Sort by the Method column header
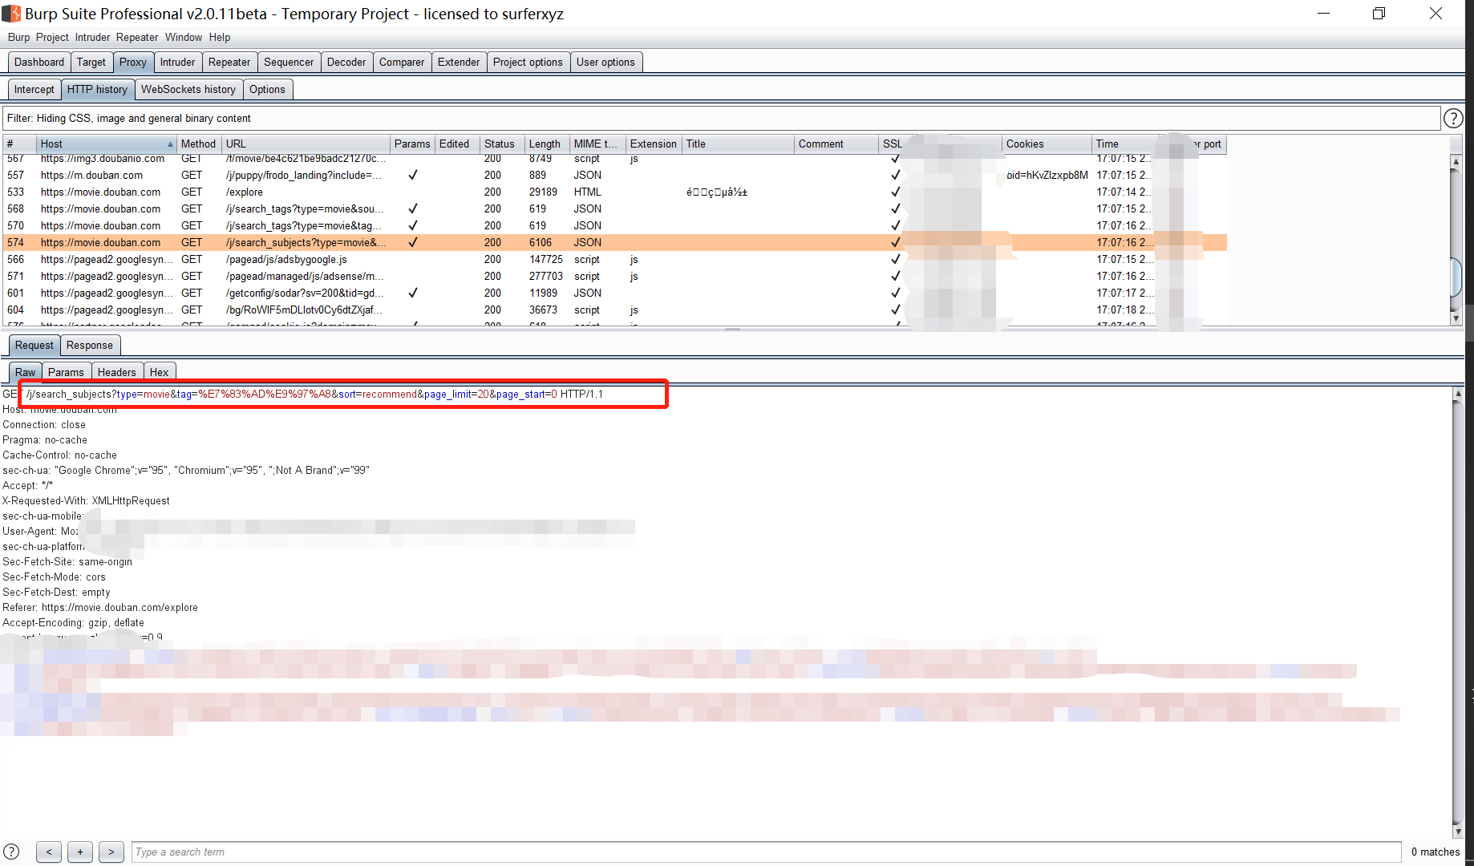 [199, 144]
